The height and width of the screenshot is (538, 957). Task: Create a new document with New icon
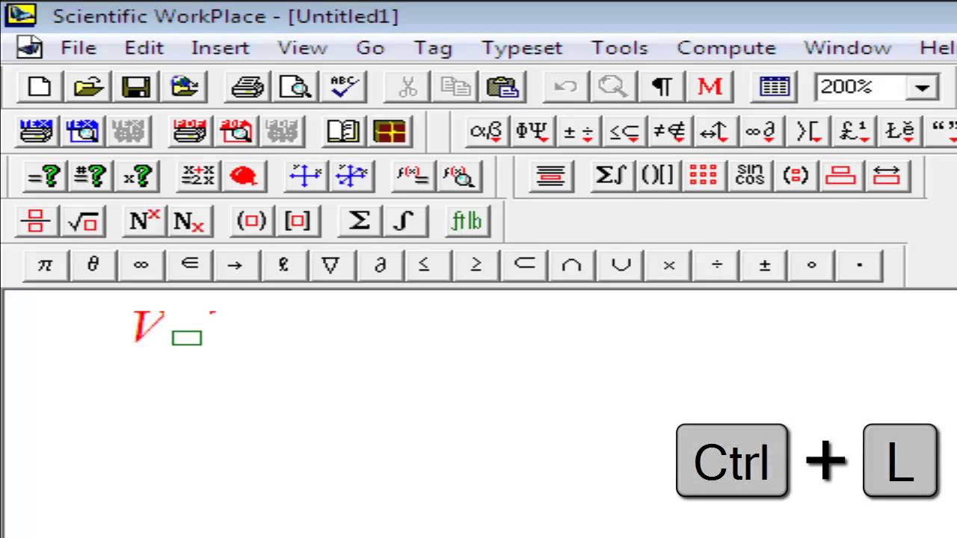(39, 87)
